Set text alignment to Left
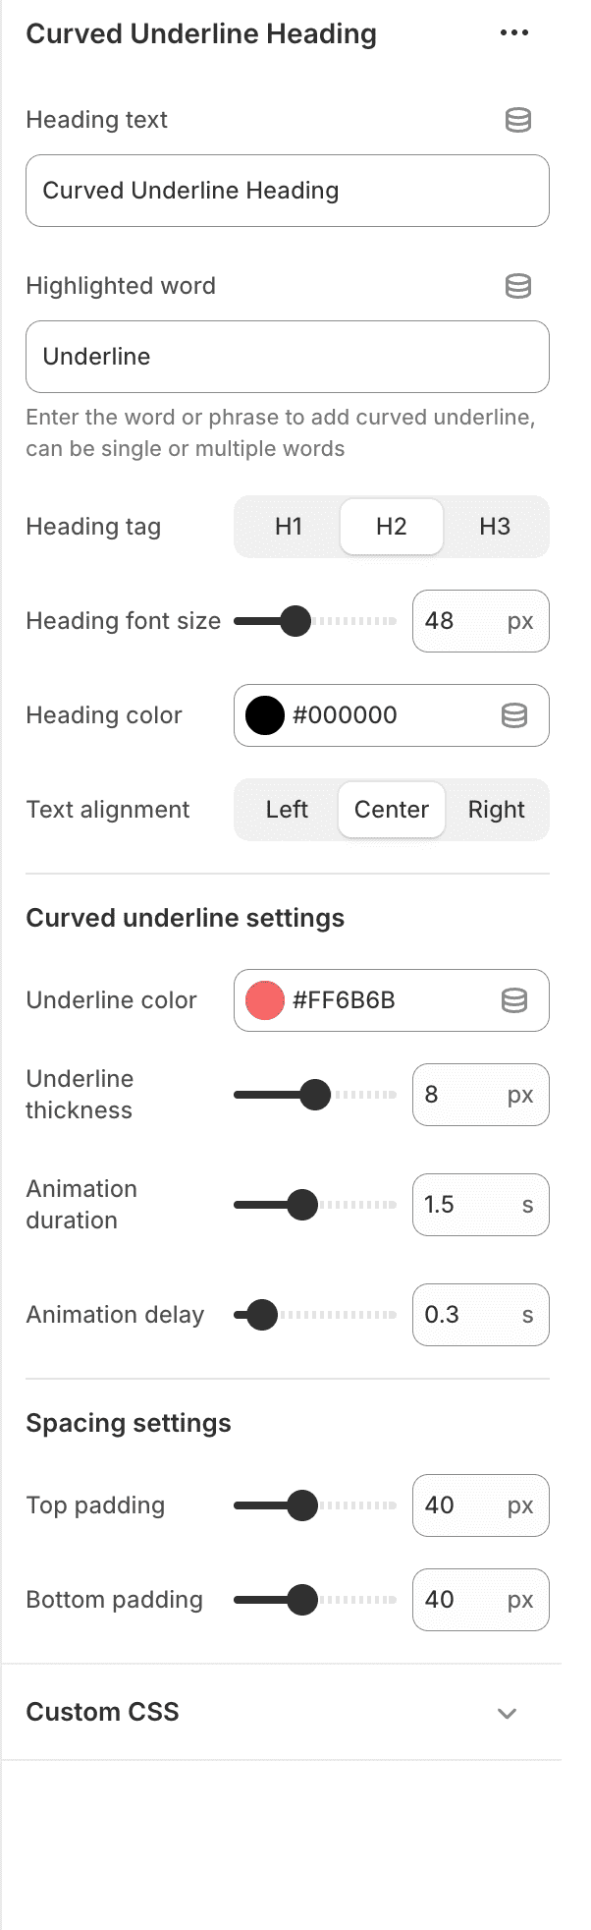 point(286,810)
